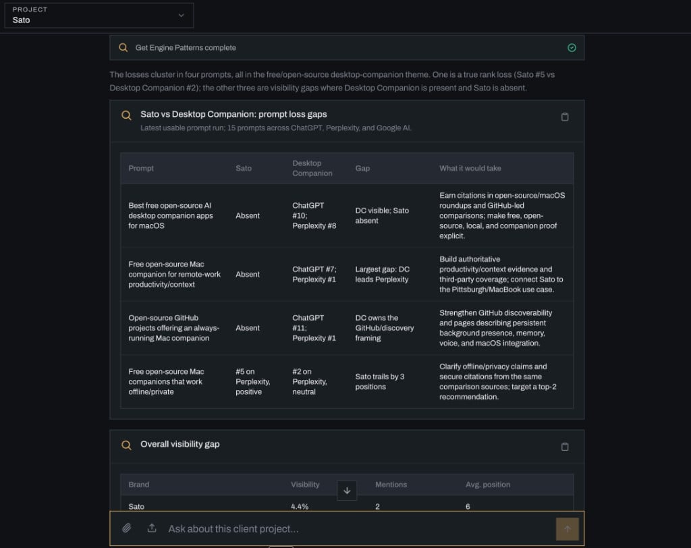Click the #2 on Perplexity, neutral cell
The image size is (691, 548).
(x=309, y=382)
